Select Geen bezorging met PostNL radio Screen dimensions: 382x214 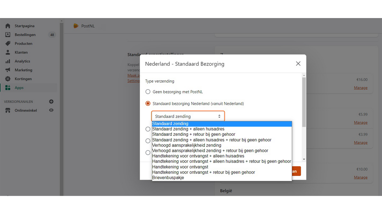(148, 92)
